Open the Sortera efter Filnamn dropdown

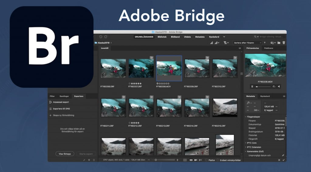click(x=247, y=43)
